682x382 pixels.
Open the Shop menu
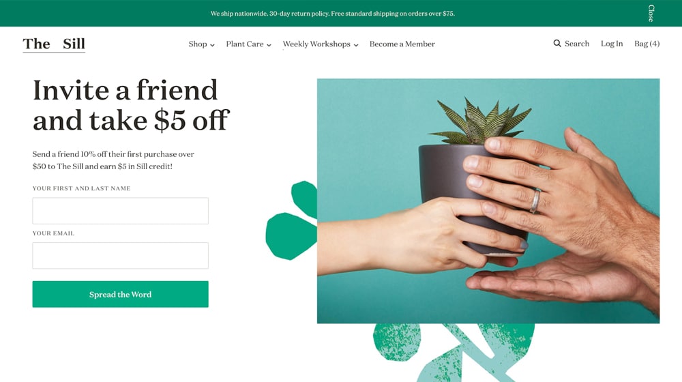[x=198, y=44]
